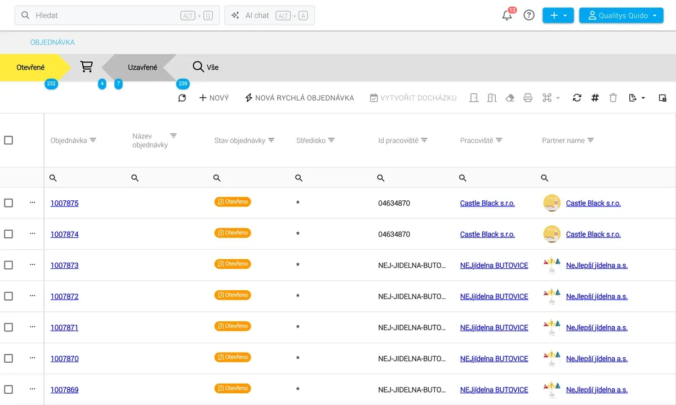Click the filter icon beside Partner name header
The width and height of the screenshot is (676, 405).
coord(591,140)
